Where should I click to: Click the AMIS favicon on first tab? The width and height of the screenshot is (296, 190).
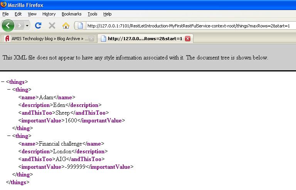[7, 39]
